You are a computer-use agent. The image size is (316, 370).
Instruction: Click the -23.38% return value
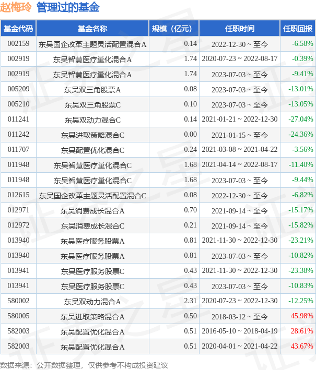[x=301, y=270]
